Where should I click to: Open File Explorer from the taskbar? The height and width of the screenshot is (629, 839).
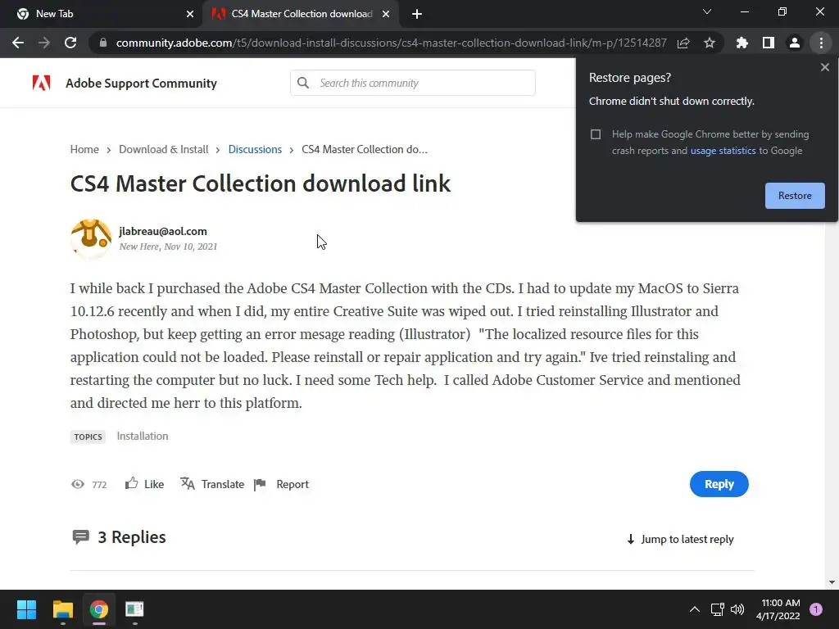tap(63, 609)
